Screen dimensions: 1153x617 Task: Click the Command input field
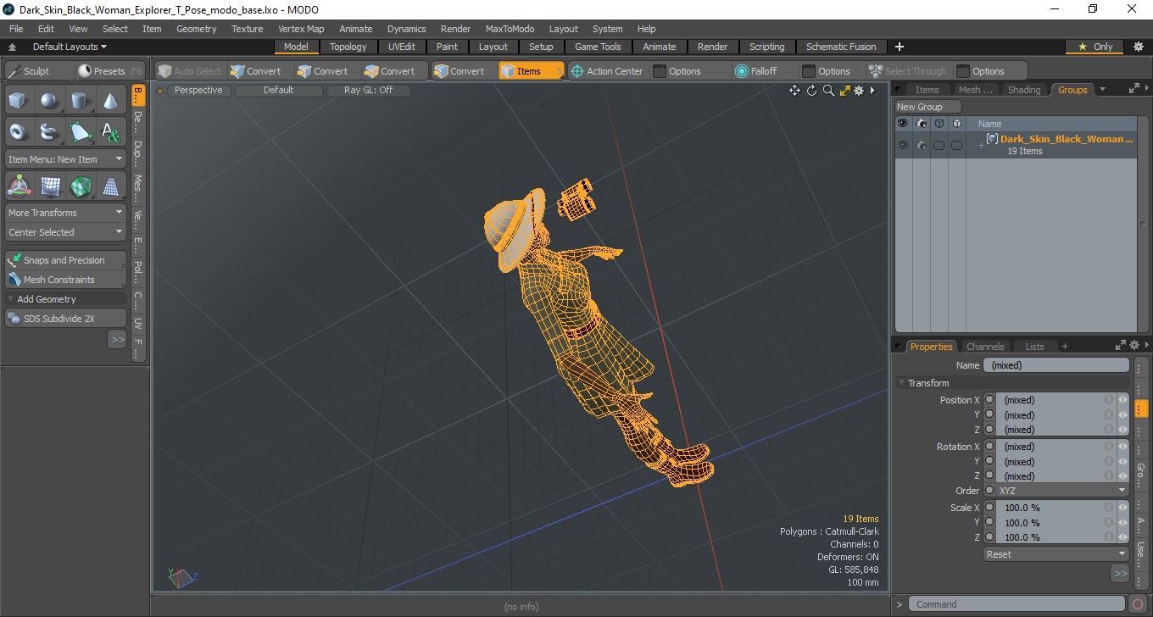[x=1018, y=604]
